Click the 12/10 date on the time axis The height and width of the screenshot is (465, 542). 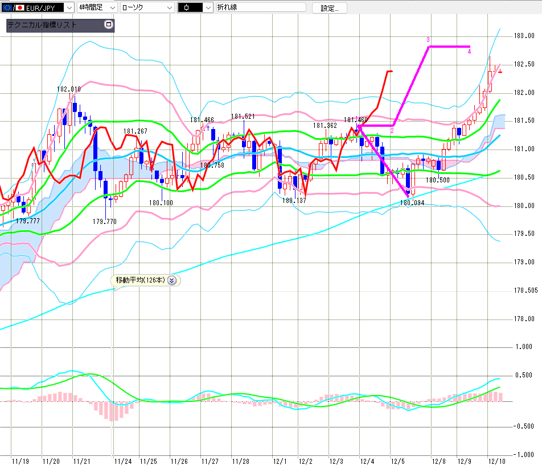(497, 461)
